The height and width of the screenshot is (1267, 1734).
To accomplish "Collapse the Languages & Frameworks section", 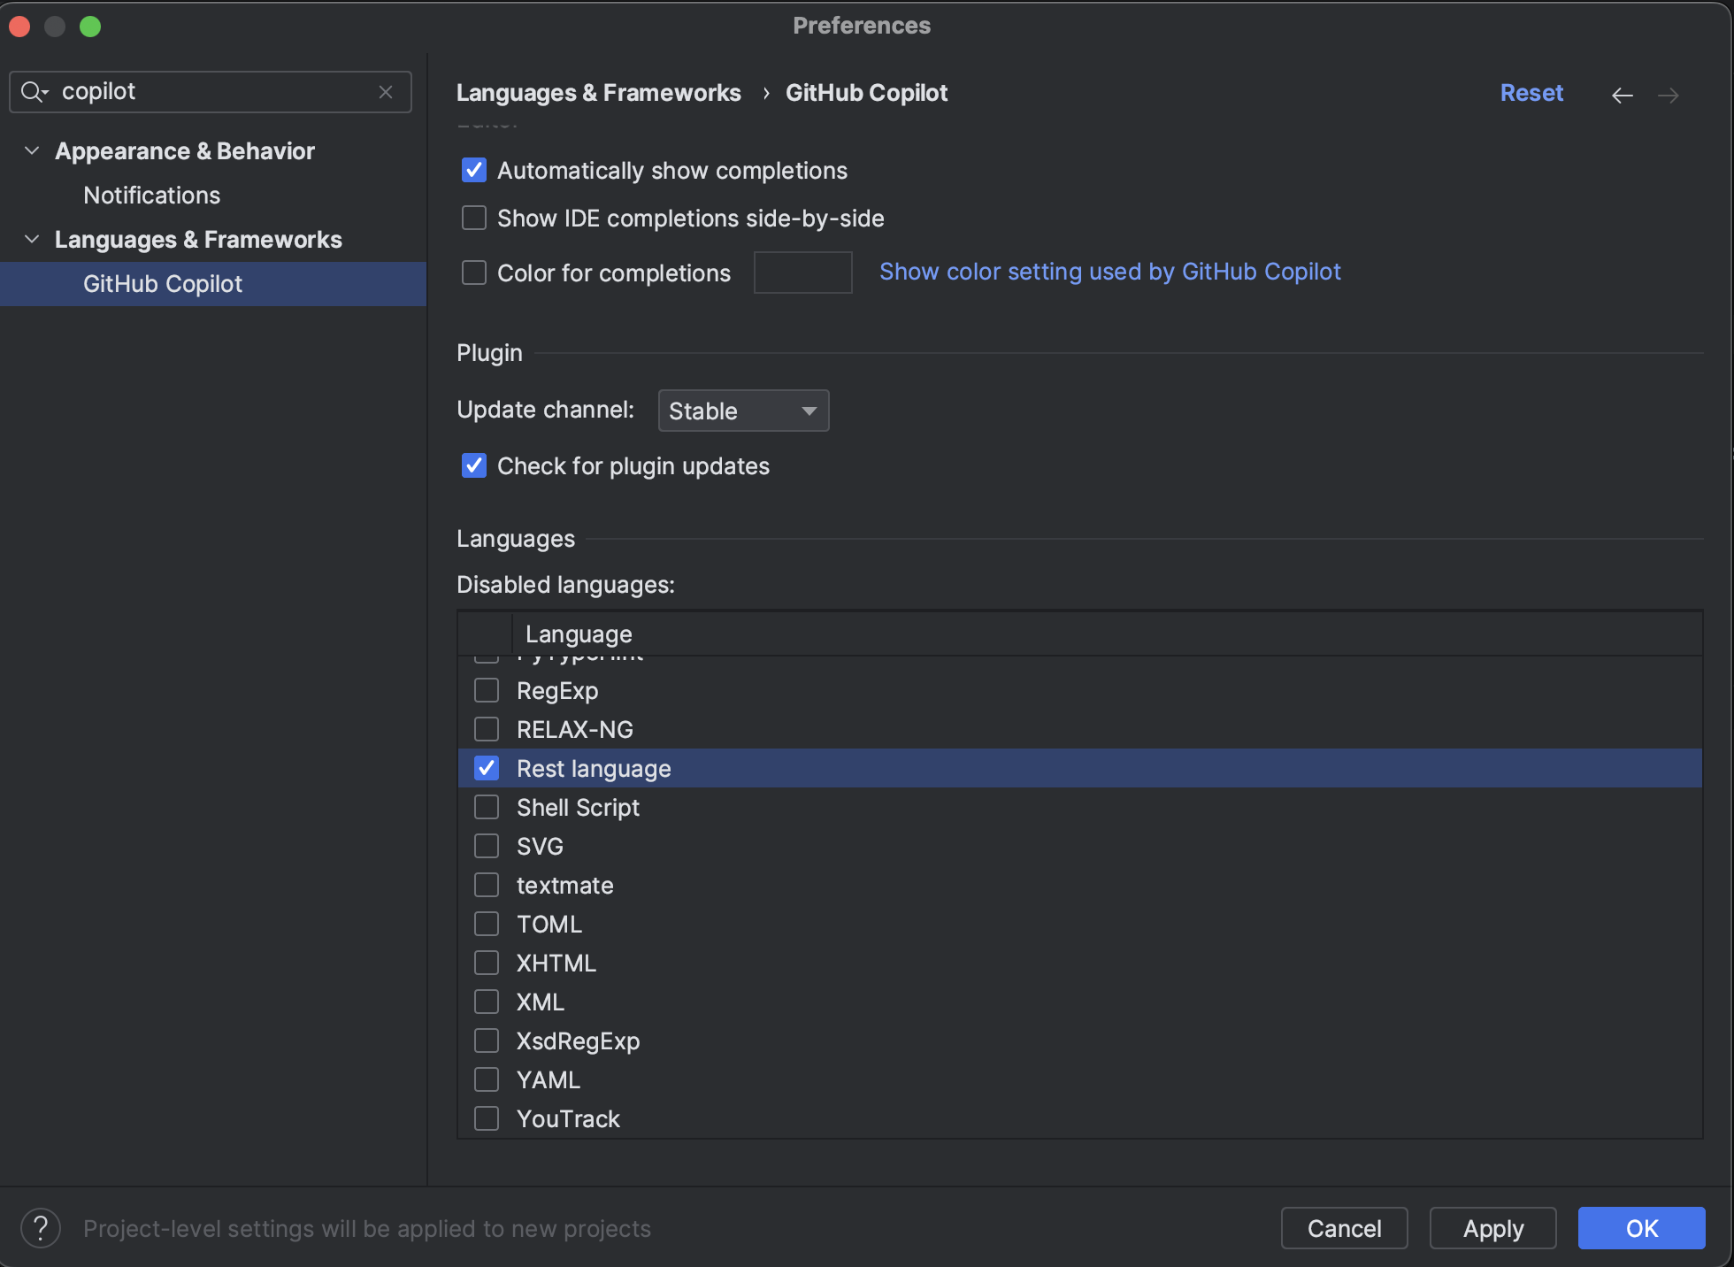I will [31, 239].
